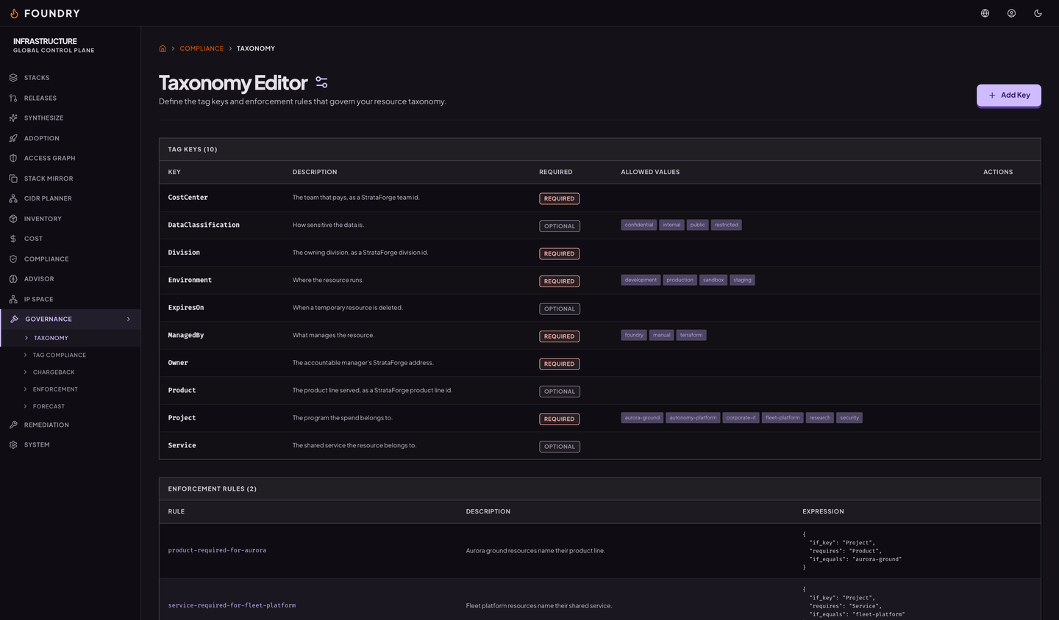
Task: Go to Access Graph page
Action: click(x=70, y=158)
